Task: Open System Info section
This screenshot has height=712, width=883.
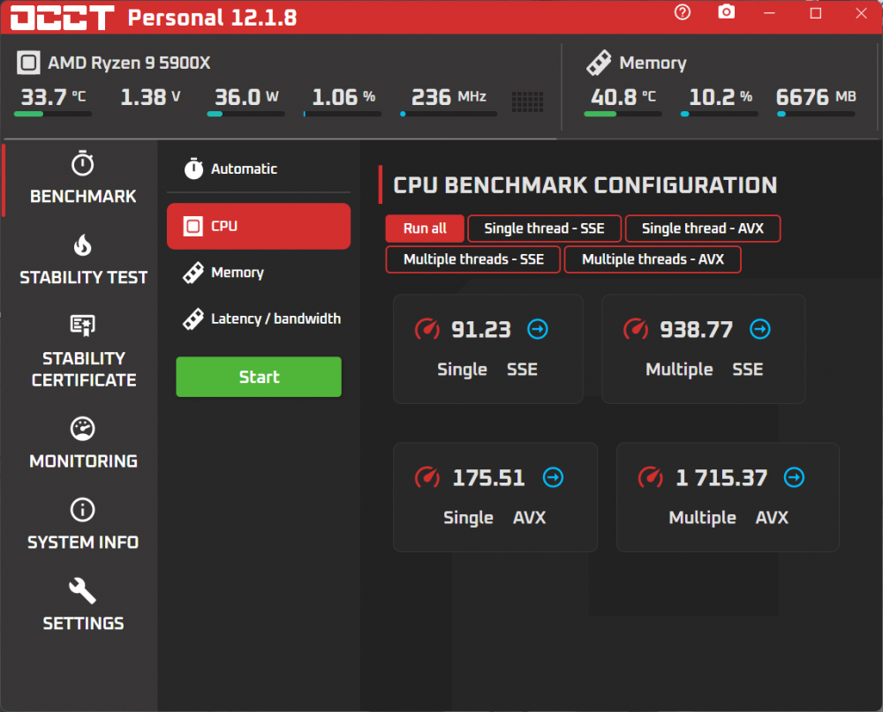Action: point(83,525)
